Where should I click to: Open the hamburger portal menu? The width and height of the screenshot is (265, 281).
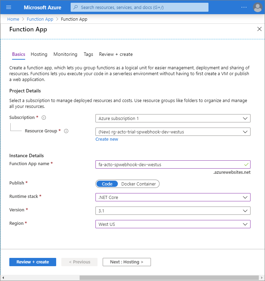pos(9,7)
